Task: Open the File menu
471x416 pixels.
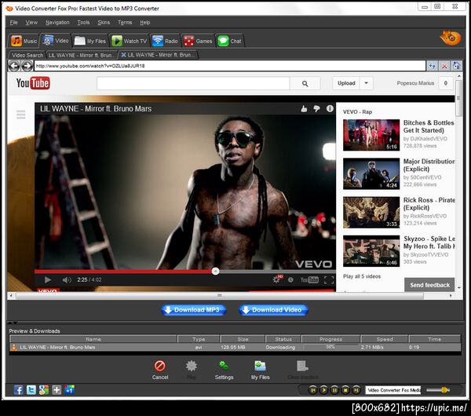Action: (13, 23)
